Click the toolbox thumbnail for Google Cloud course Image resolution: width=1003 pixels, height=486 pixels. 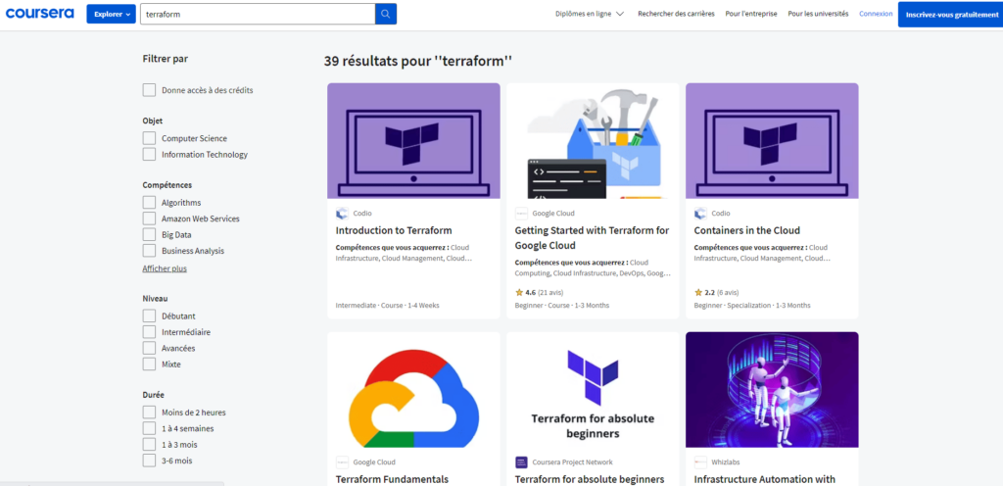click(593, 141)
